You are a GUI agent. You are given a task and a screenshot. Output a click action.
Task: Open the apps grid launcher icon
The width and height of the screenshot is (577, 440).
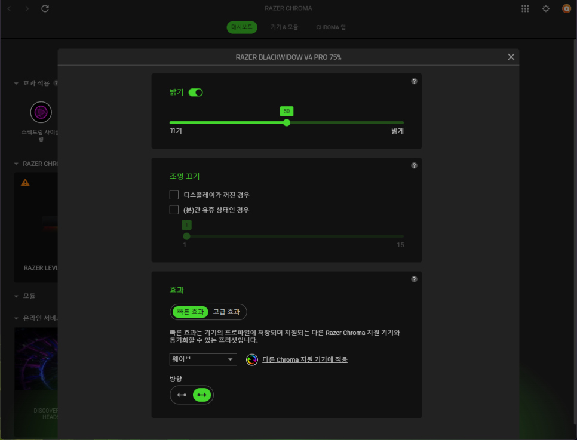[x=525, y=8]
